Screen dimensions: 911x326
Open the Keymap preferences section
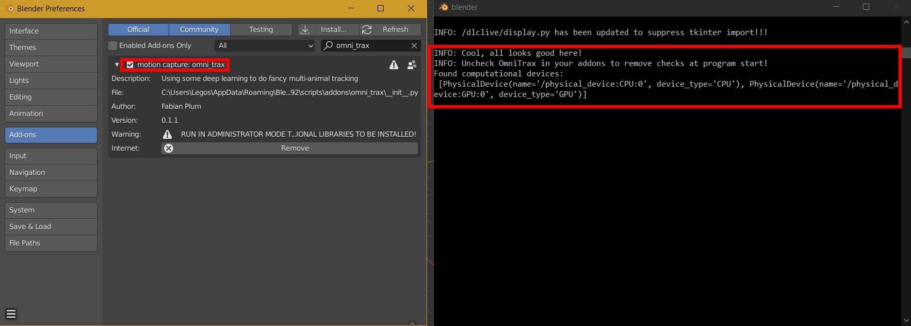(51, 189)
